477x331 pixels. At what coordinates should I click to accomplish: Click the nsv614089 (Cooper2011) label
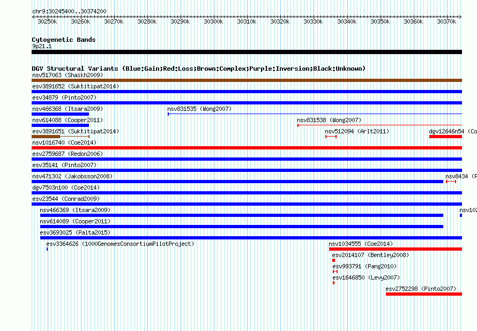point(75,221)
